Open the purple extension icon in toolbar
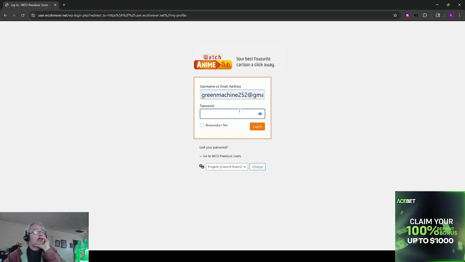465x262 pixels. coord(407,15)
